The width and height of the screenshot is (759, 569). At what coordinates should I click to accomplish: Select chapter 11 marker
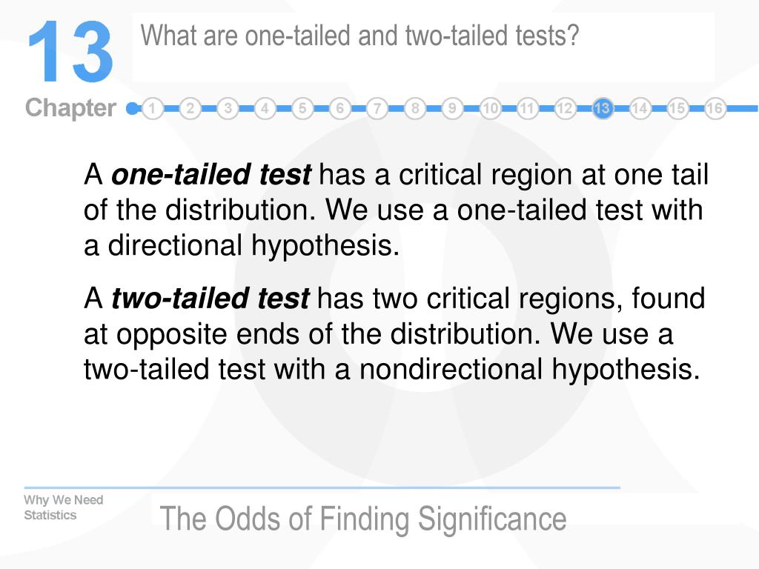coord(527,108)
